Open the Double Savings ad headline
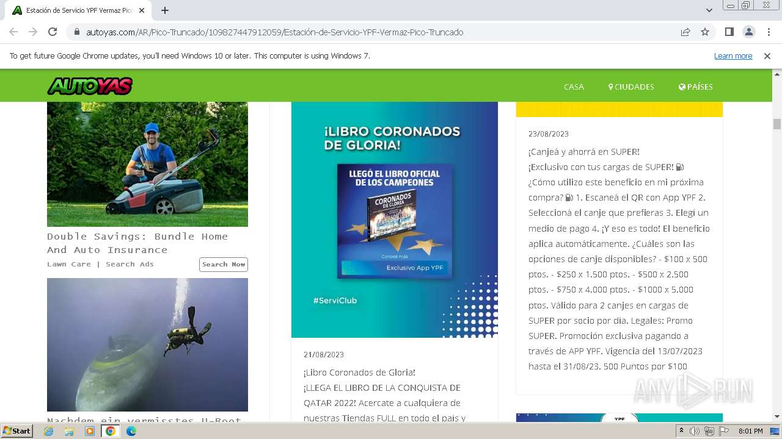 tap(137, 243)
